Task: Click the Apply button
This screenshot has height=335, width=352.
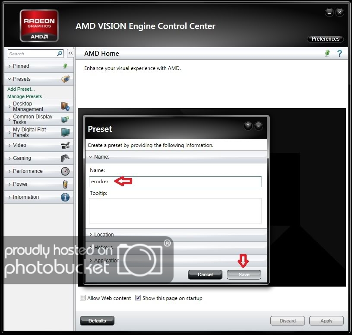Action: click(x=326, y=321)
